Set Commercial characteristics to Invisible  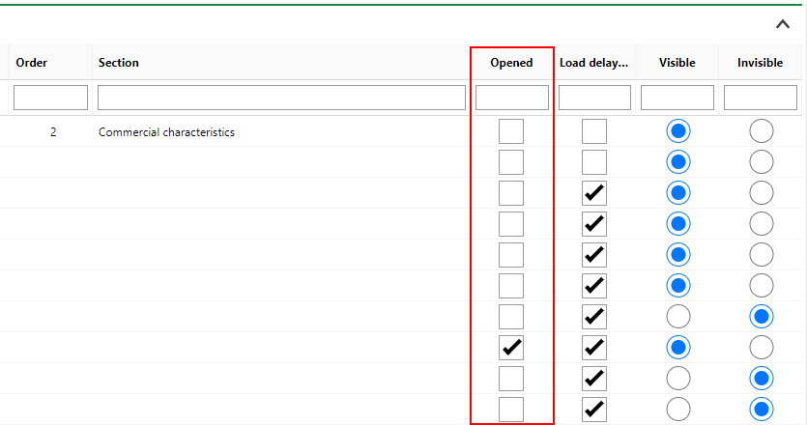(762, 132)
